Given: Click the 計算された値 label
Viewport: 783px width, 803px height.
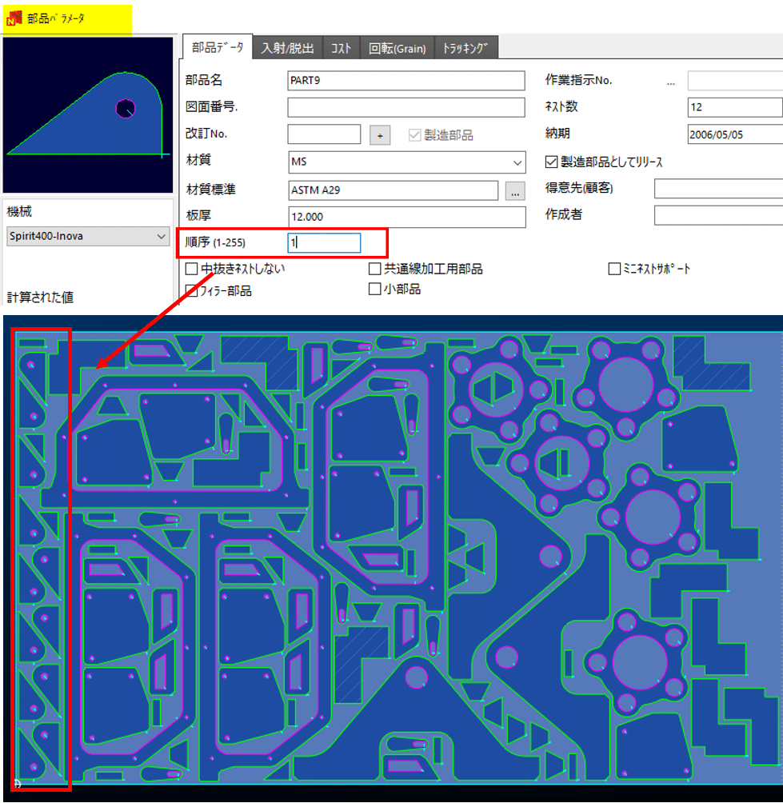Looking at the screenshot, I should pos(41,297).
